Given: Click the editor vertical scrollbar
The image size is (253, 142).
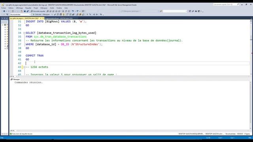Looking at the screenshot, I should [251, 47].
